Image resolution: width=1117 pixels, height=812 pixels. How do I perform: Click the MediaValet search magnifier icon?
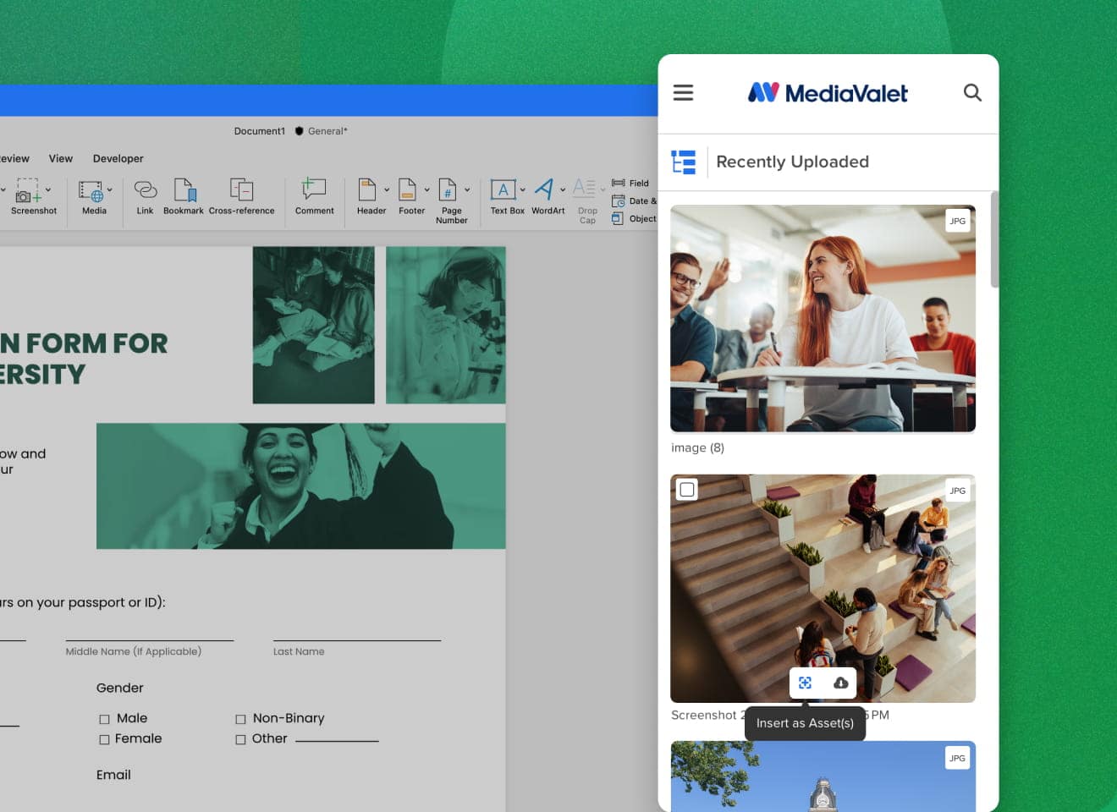pyautogui.click(x=972, y=92)
